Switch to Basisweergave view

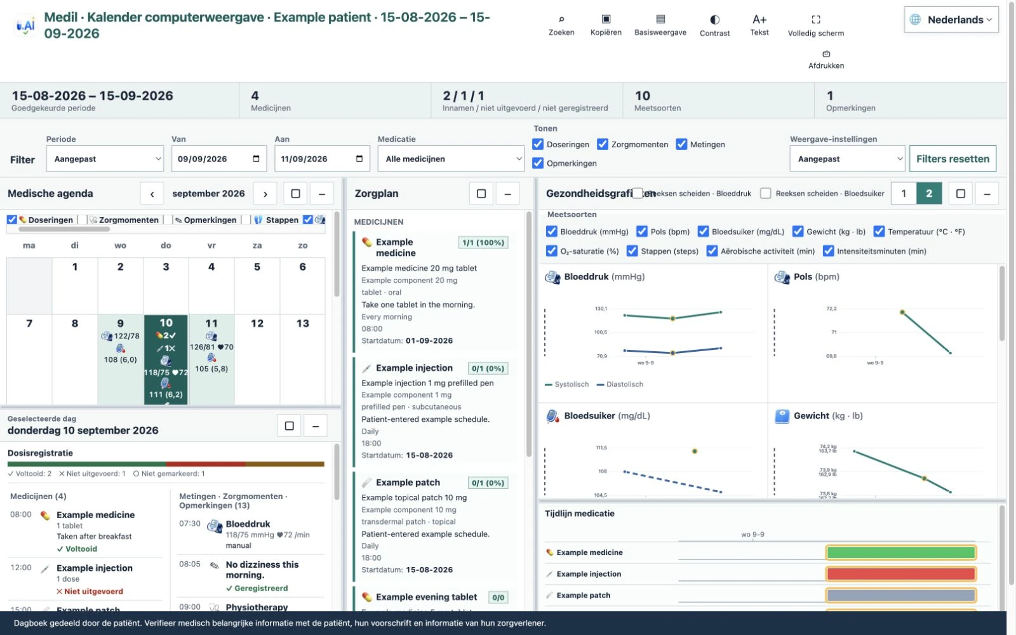click(x=660, y=25)
